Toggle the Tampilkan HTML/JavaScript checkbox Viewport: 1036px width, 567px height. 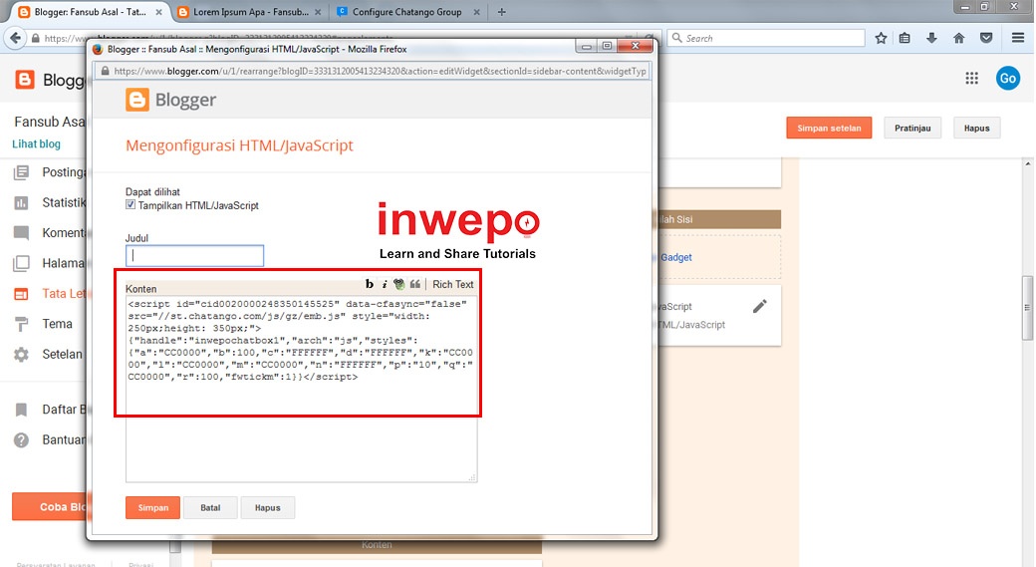pos(130,205)
